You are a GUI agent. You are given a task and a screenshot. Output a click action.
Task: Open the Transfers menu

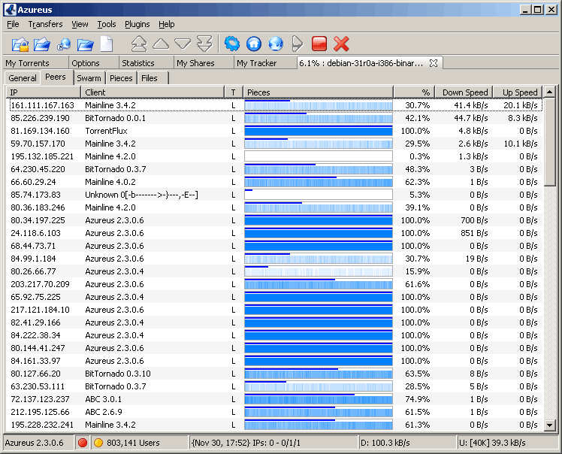tap(45, 24)
